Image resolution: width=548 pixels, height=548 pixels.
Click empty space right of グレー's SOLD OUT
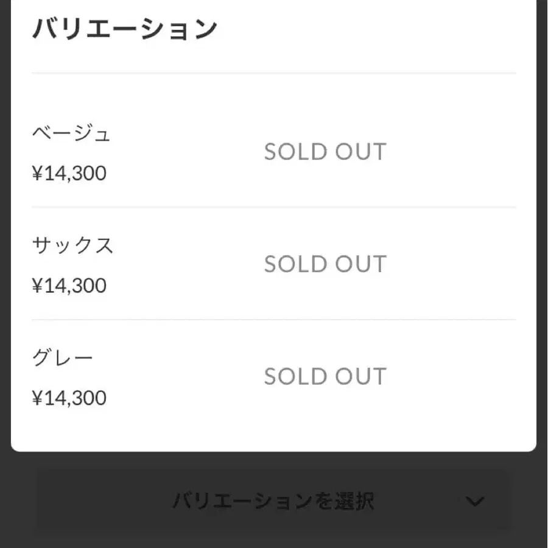457,377
